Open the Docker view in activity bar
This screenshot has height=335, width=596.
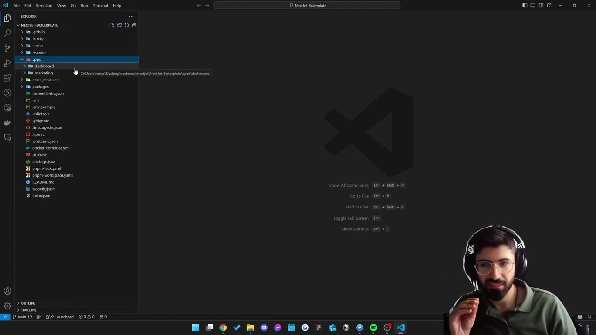tap(7, 122)
